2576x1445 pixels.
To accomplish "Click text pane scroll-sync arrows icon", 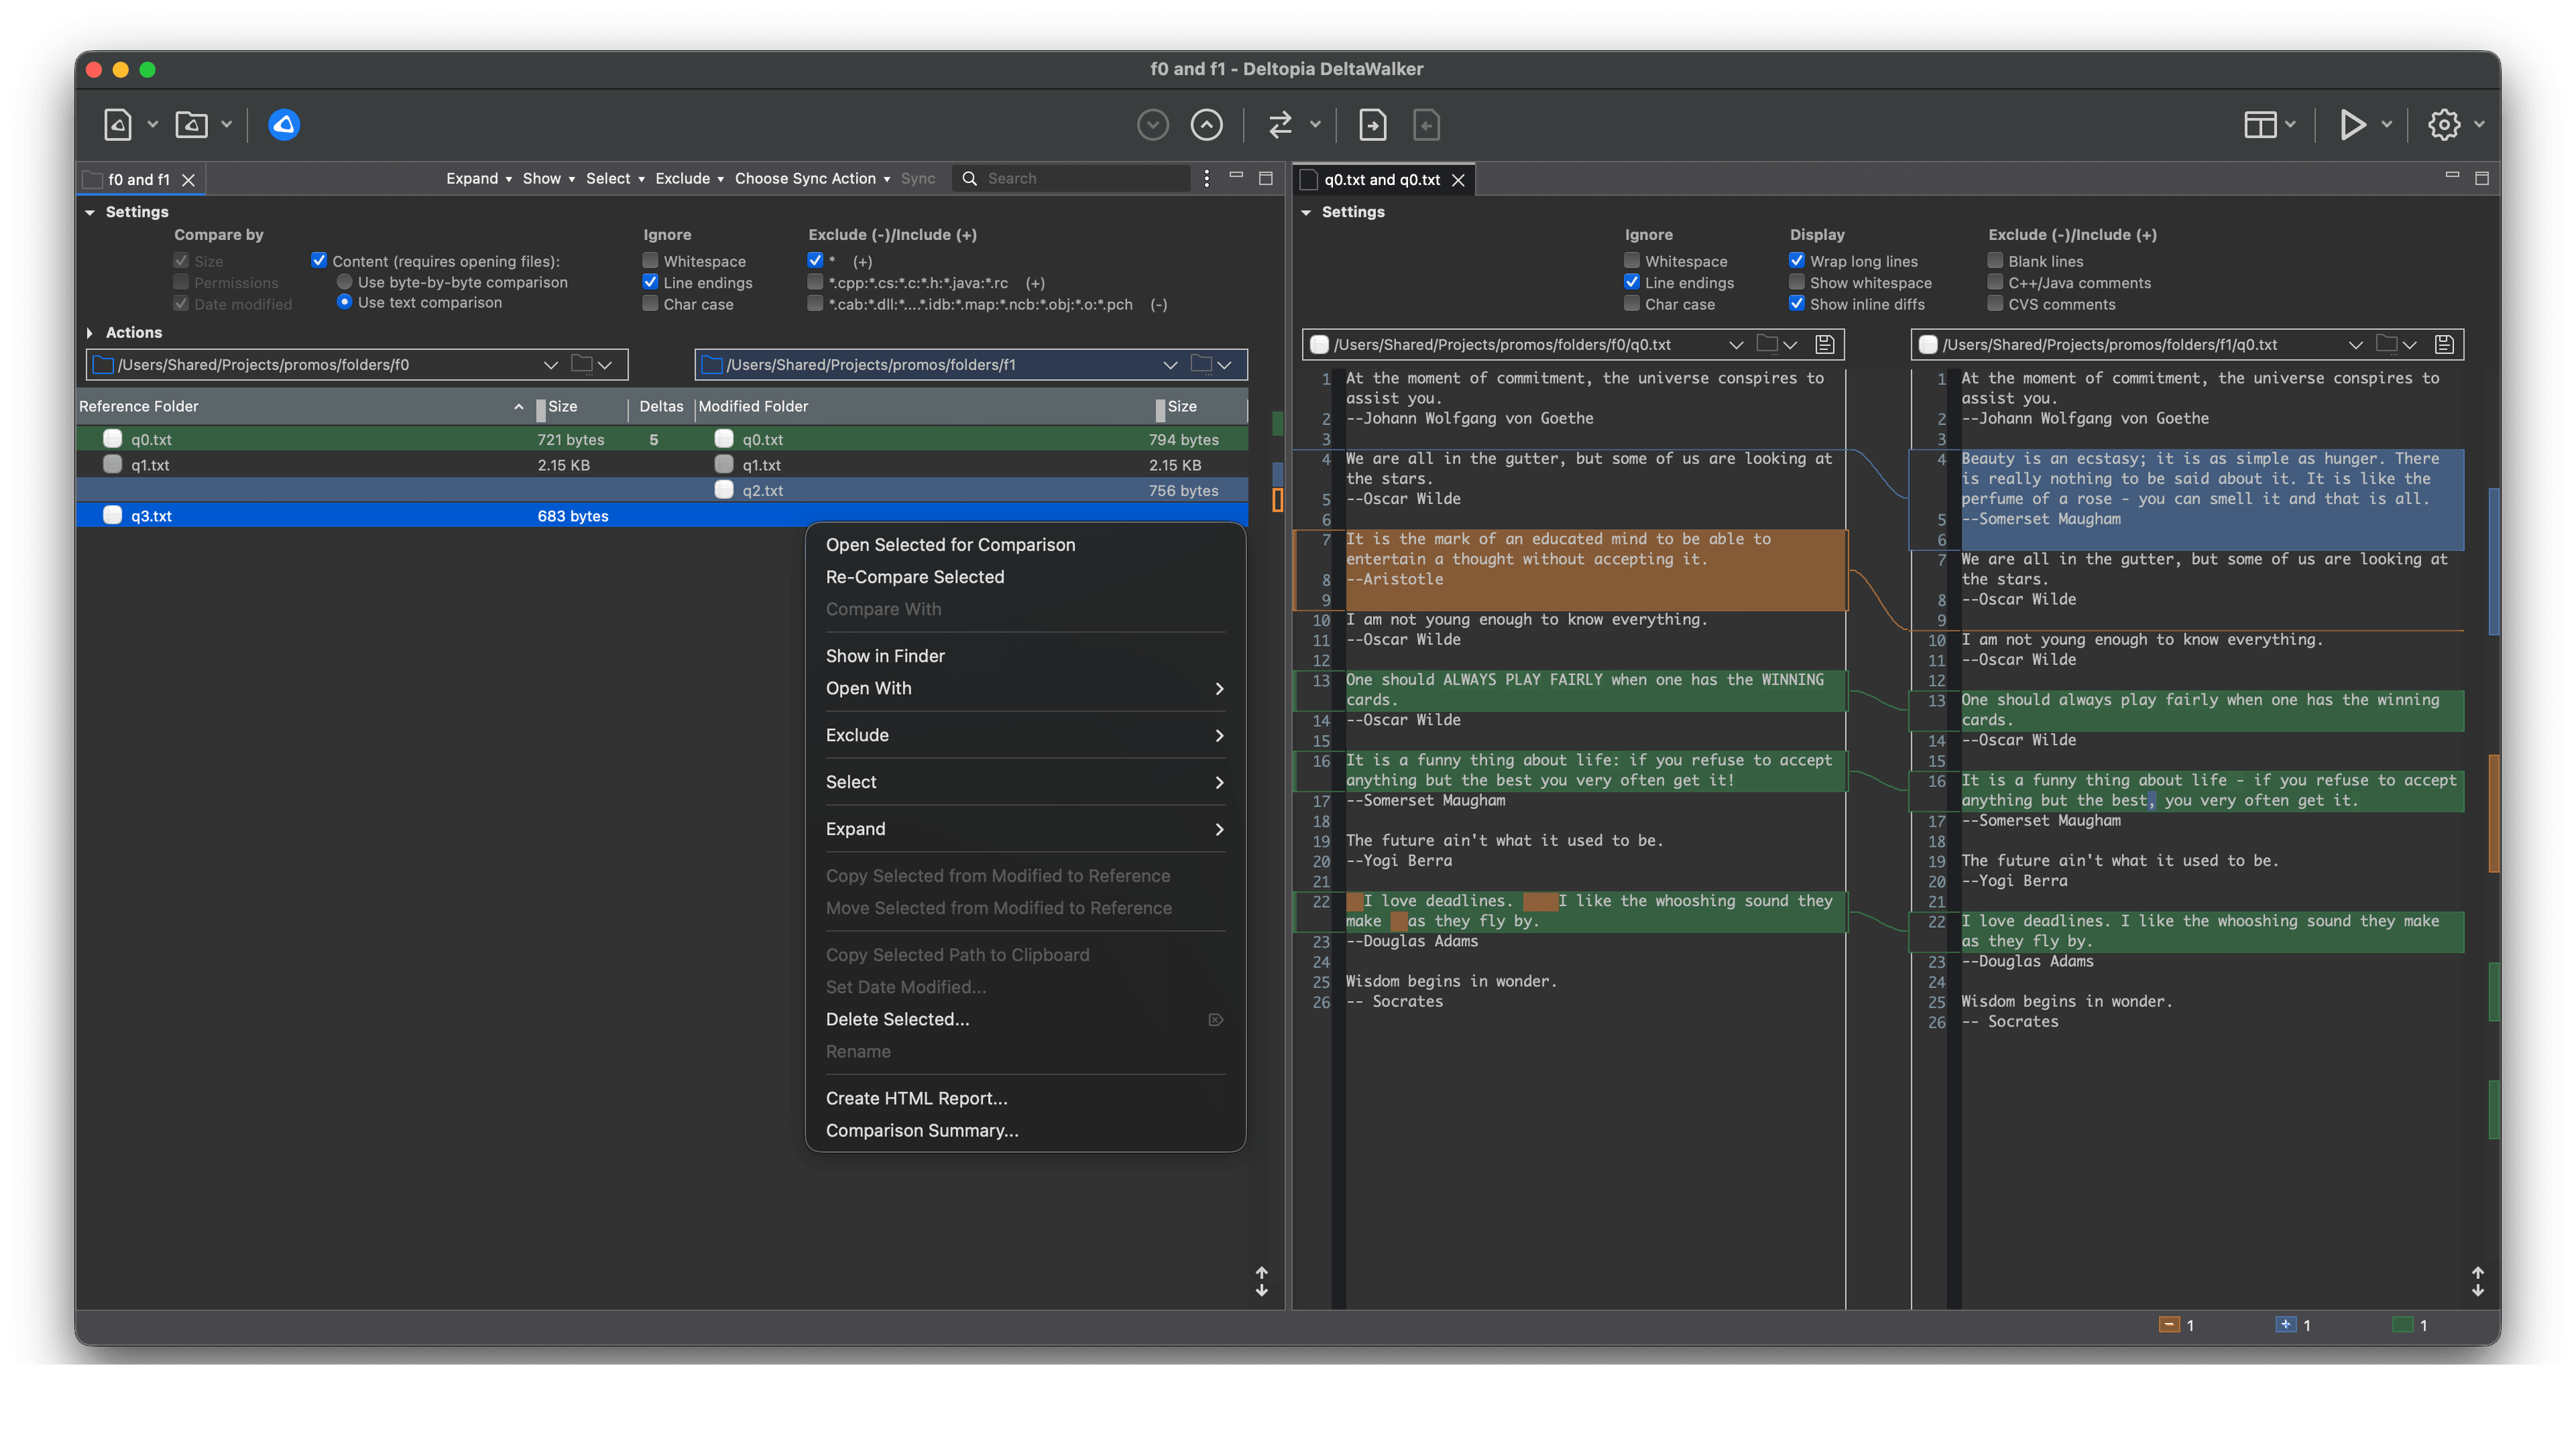I will tap(2477, 1281).
